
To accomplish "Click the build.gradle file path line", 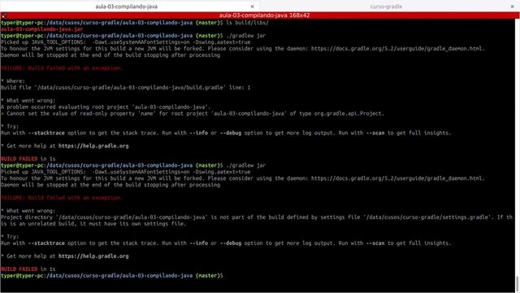I will click(x=126, y=88).
